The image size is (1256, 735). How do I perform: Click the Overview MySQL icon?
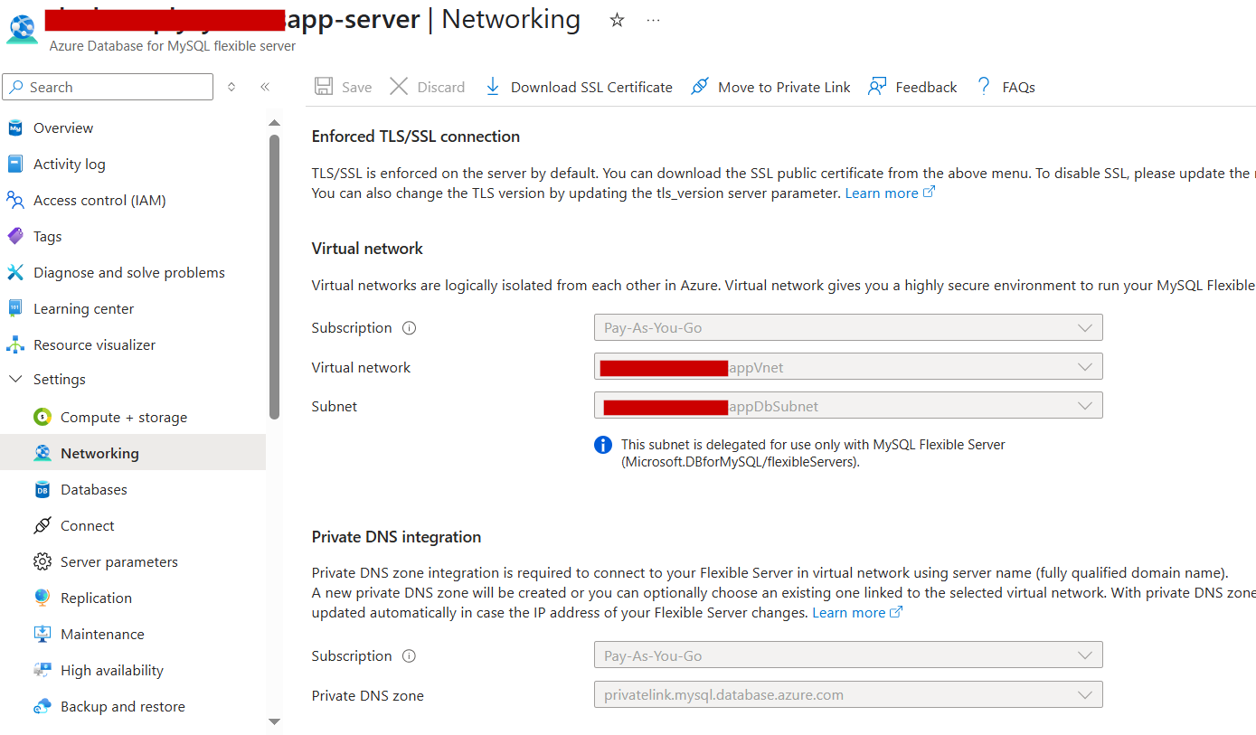click(x=15, y=128)
